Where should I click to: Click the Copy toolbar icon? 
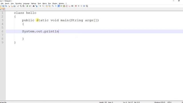(x=21, y=6)
